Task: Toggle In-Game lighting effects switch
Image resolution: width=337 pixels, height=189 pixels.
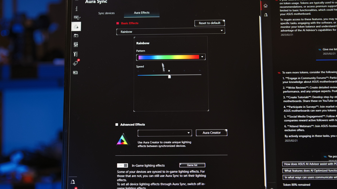Action: pyautogui.click(x=122, y=165)
